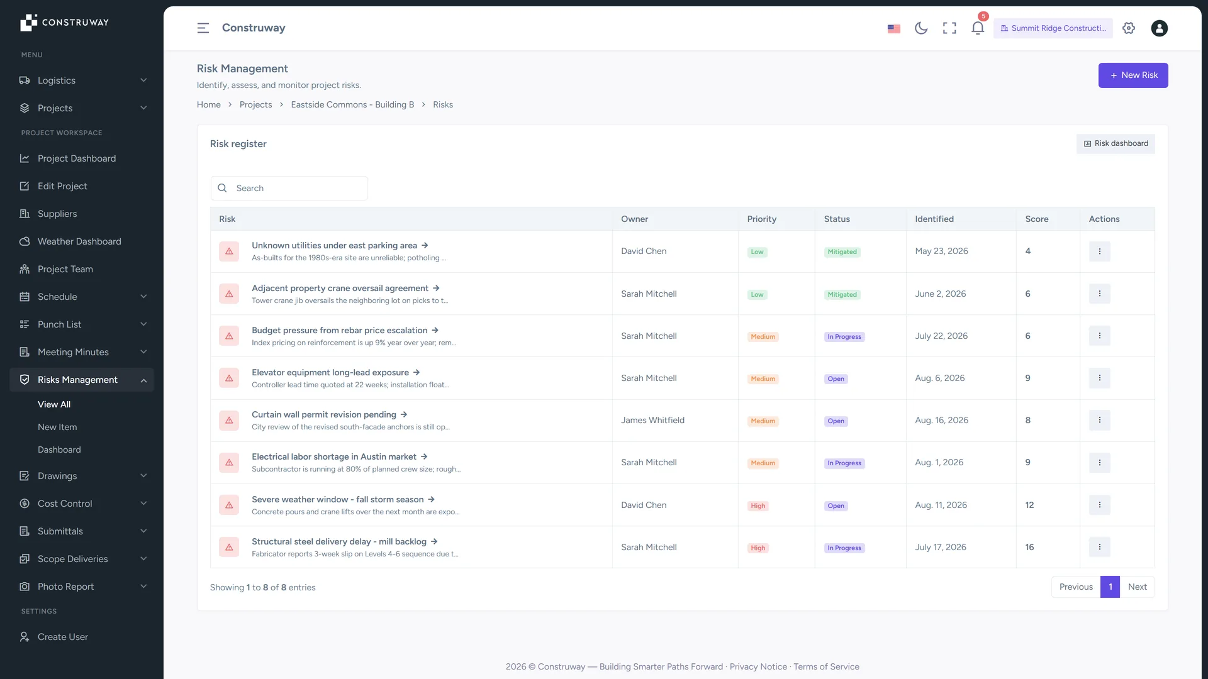Open actions menu for Elevator equipment risk

tap(1099, 378)
